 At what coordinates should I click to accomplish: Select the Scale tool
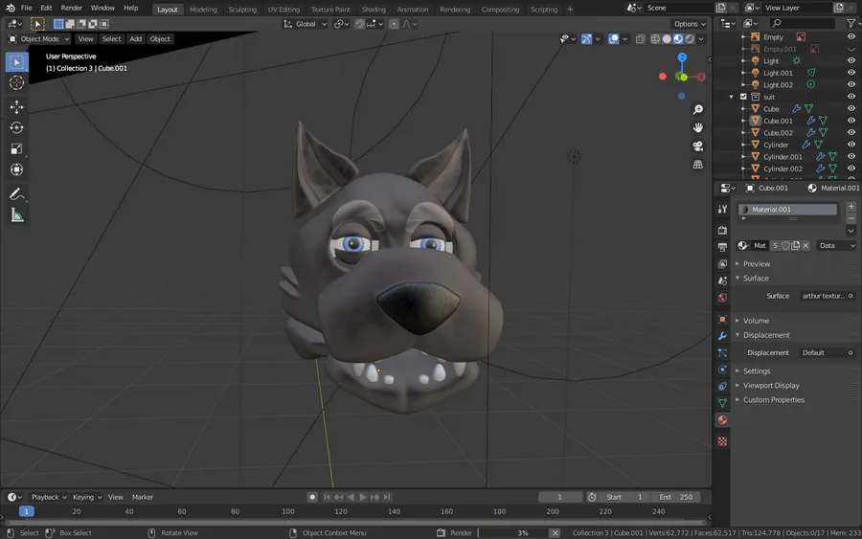click(16, 148)
